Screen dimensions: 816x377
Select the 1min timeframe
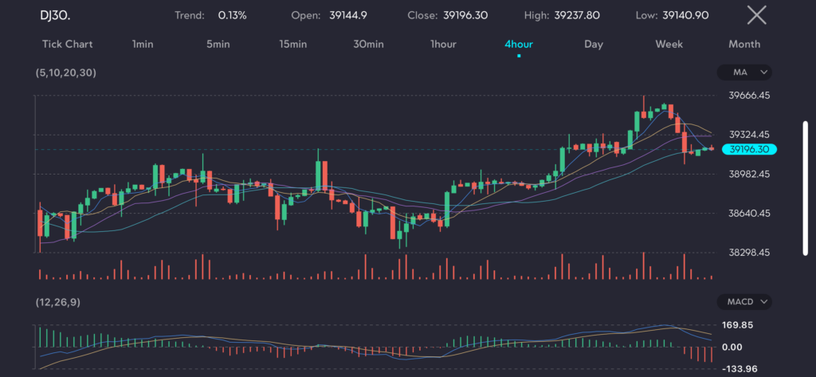point(143,45)
